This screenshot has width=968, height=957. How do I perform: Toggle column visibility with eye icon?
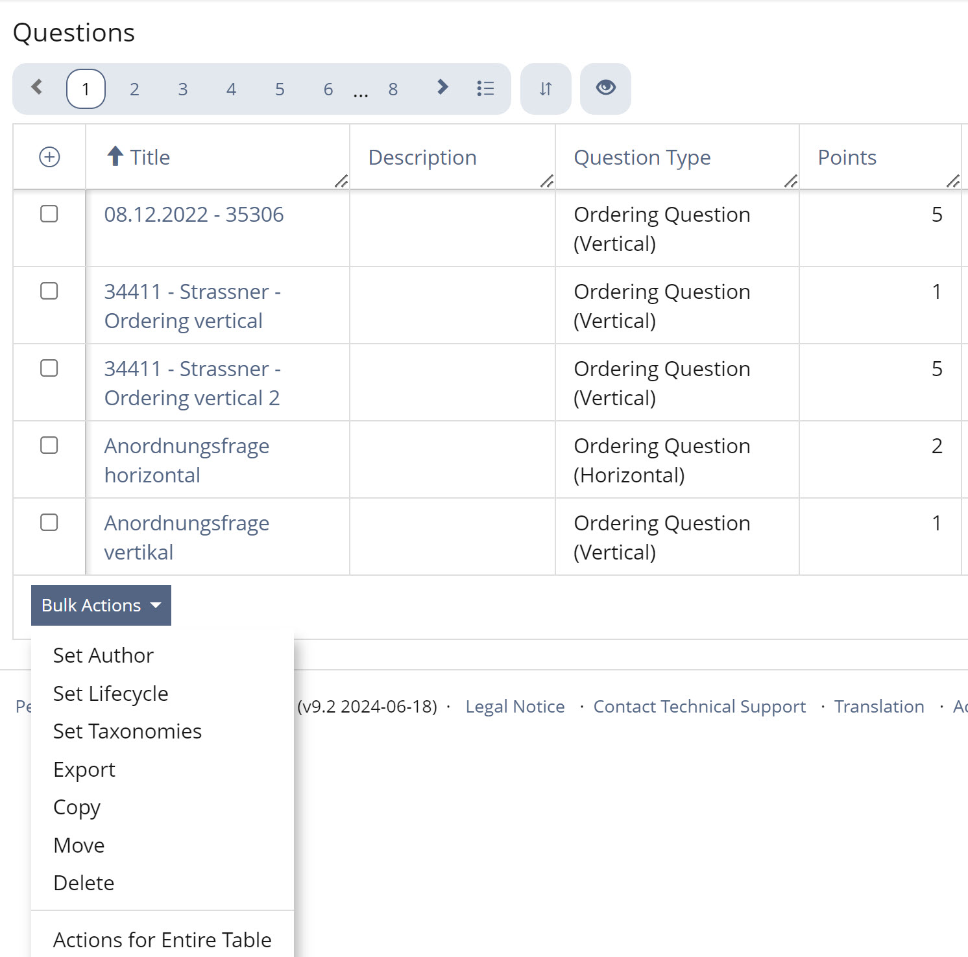[x=605, y=88]
